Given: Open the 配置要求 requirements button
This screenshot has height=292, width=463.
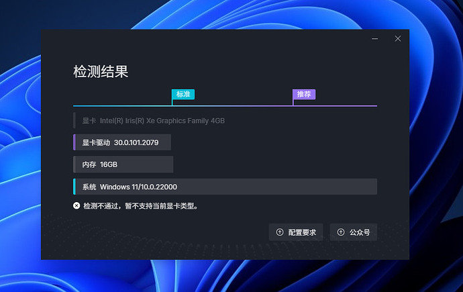Looking at the screenshot, I should [296, 232].
